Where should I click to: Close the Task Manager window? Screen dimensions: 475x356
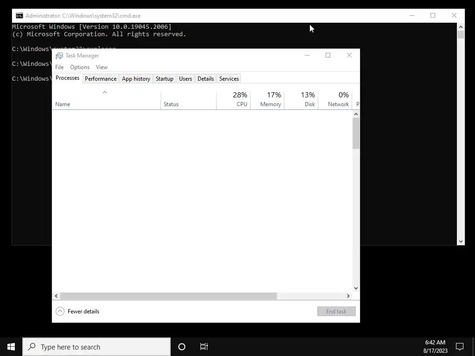coord(349,55)
